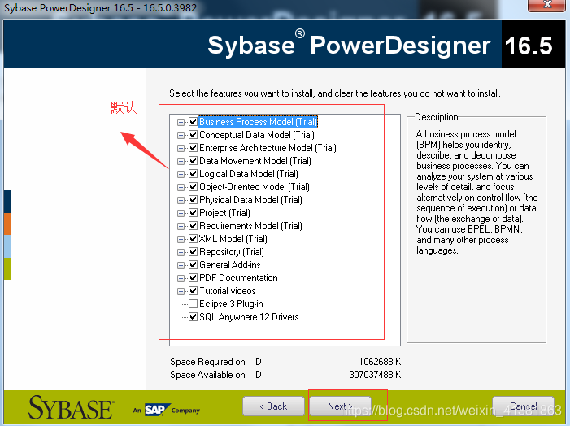Image resolution: width=570 pixels, height=426 pixels.
Task: Expand the Conceptual Data Model node
Action: click(181, 135)
